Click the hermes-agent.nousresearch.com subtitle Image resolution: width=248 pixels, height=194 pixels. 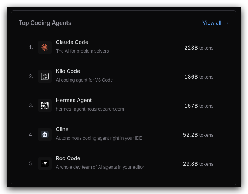tap(90, 109)
